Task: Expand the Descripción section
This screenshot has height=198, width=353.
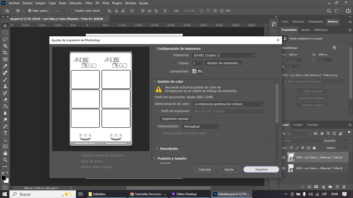Action: tap(157, 149)
